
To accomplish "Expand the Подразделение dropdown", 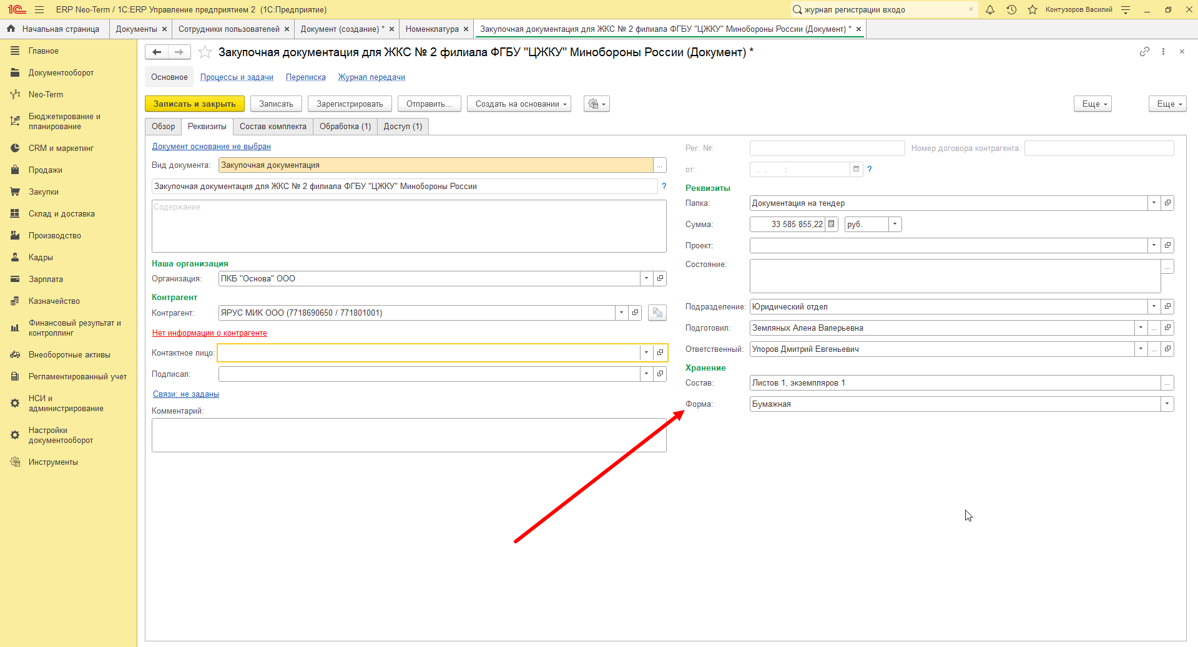I will [x=1154, y=306].
